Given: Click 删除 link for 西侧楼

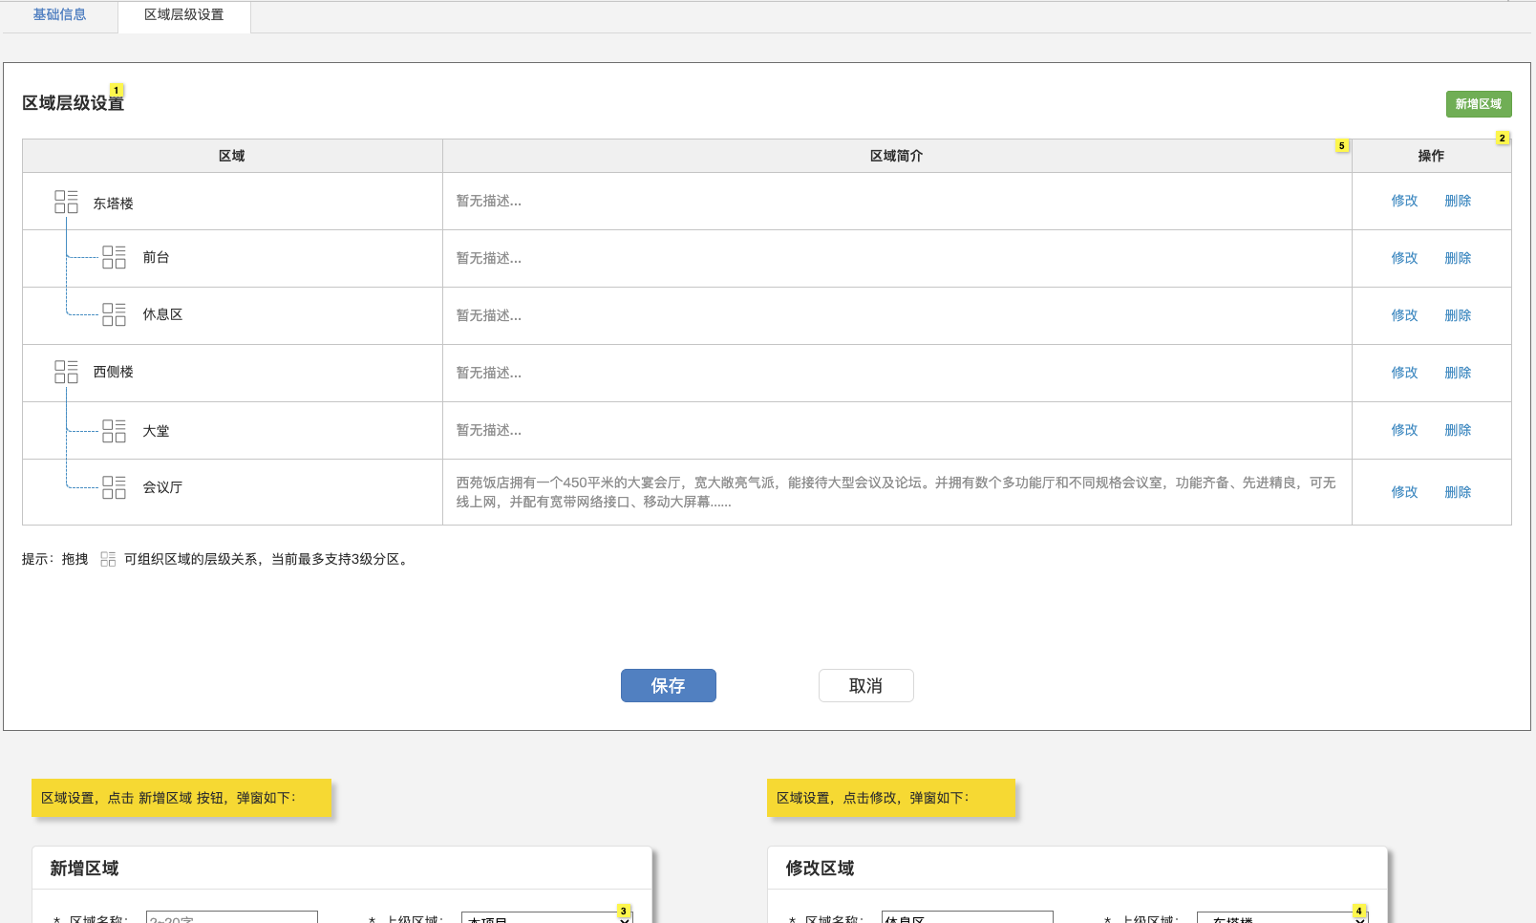Looking at the screenshot, I should tap(1458, 373).
